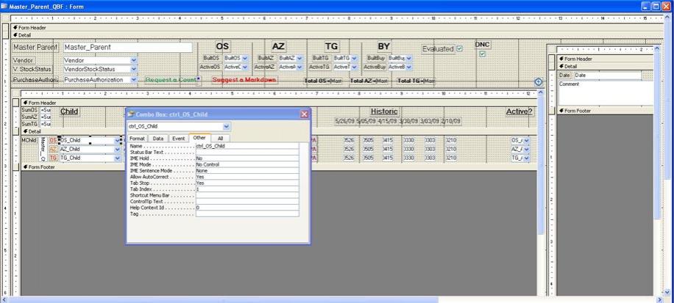Screen dimensions: 674x303
Task: Click the TG label icon beside TG_Child
Action: click(53, 158)
